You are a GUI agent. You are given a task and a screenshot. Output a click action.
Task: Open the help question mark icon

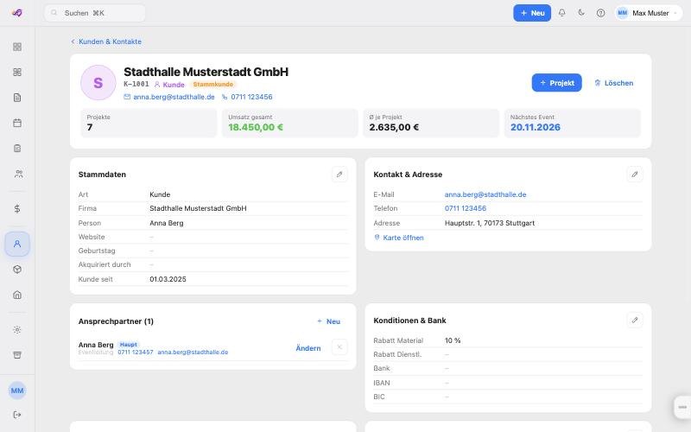tap(600, 13)
